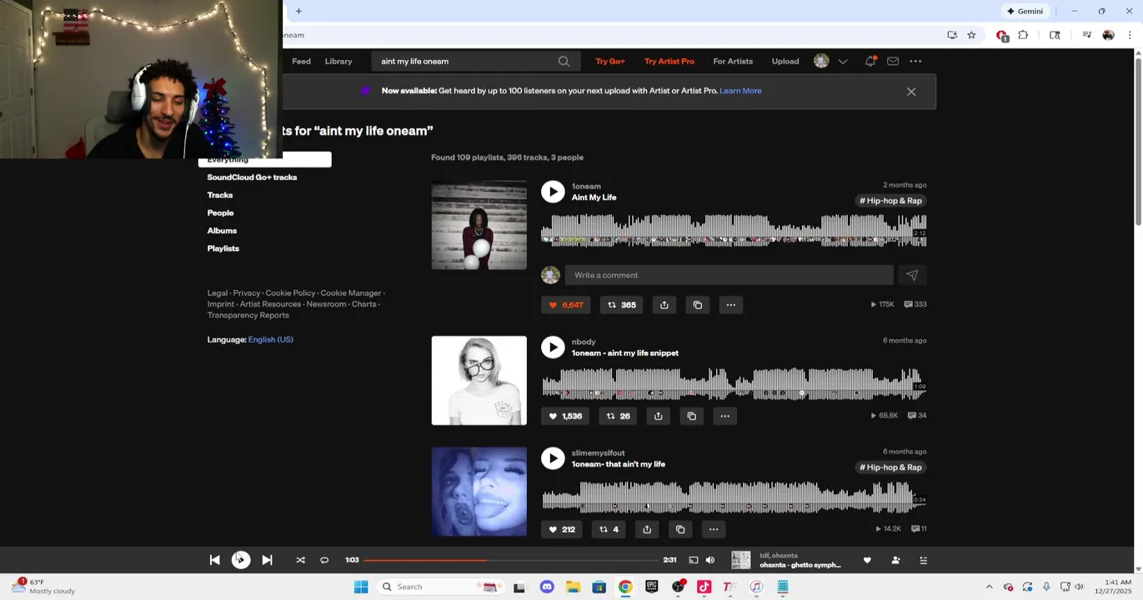Repost the track with 365 reposts

click(621, 305)
